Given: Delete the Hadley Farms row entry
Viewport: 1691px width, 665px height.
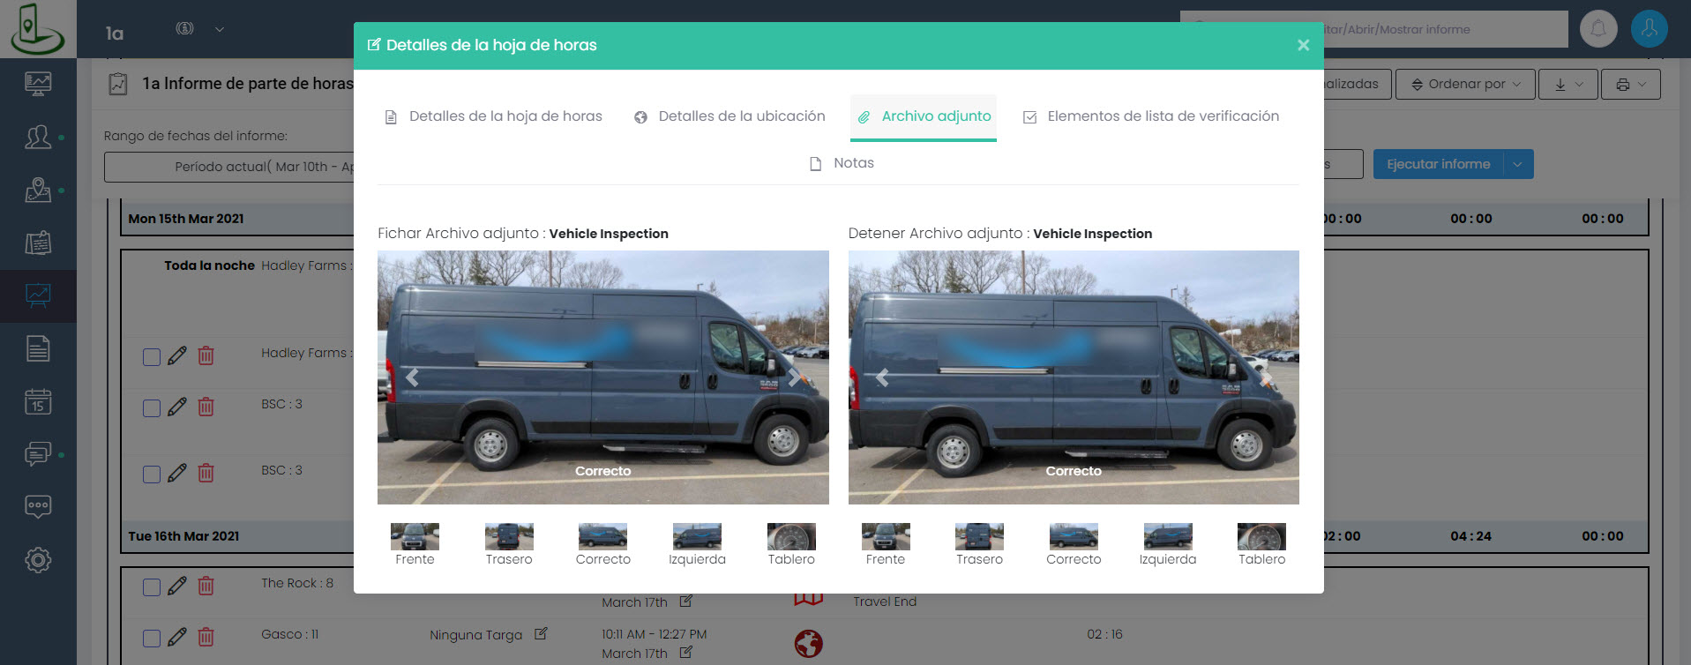Looking at the screenshot, I should [x=206, y=355].
